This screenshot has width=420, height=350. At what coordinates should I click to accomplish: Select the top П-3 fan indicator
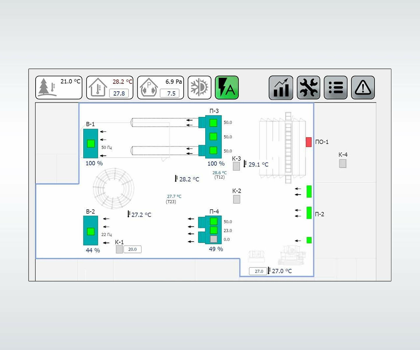pyautogui.click(x=213, y=123)
